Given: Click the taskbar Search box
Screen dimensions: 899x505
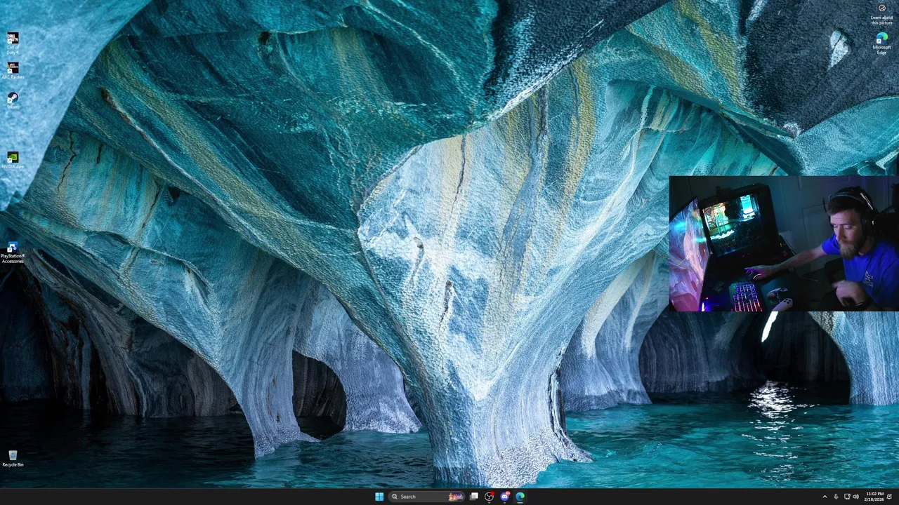Looking at the screenshot, I should (x=427, y=497).
